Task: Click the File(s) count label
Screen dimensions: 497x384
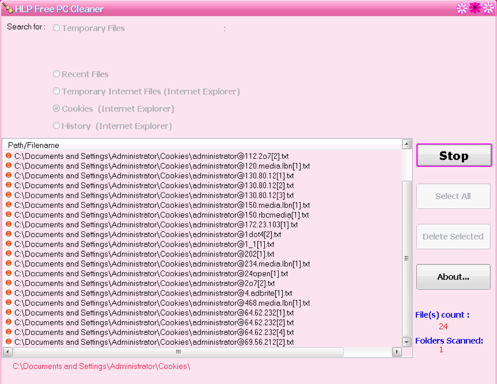Action: 442,315
